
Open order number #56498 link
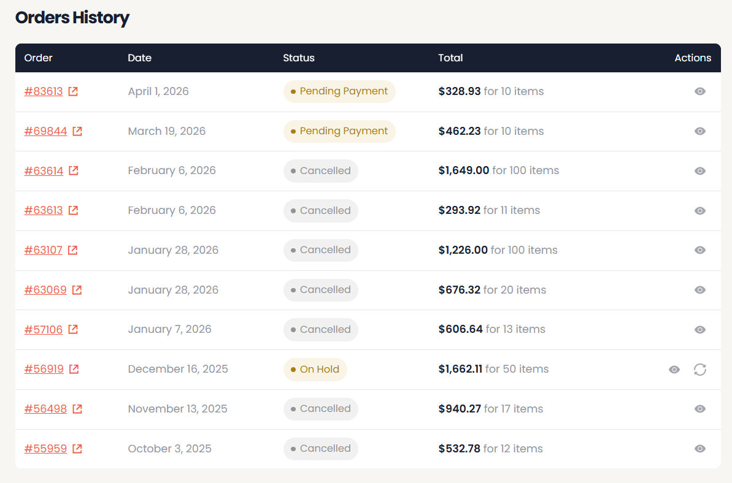tap(46, 409)
